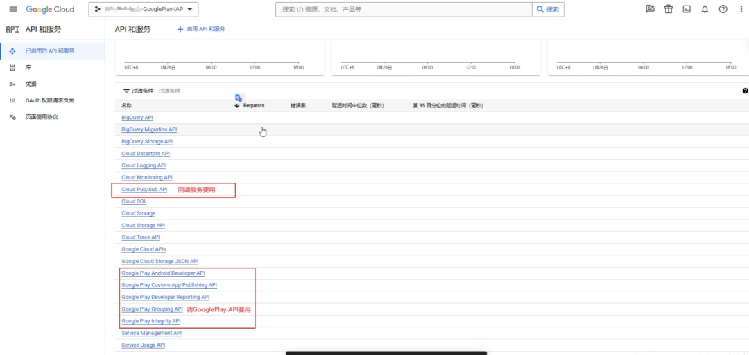Click the 搜索 search button
The width and height of the screenshot is (749, 355).
[x=548, y=9]
